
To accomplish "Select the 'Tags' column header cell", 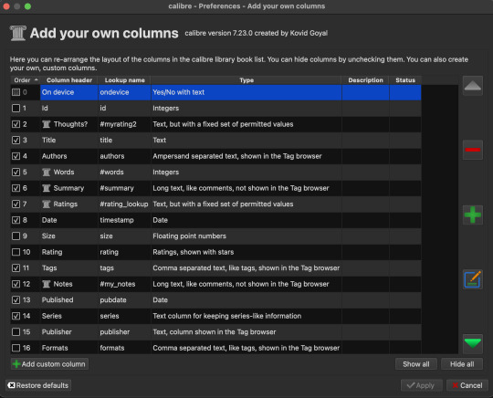I will coord(69,268).
